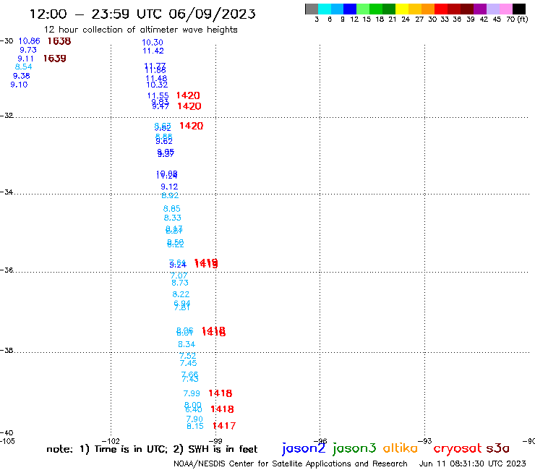Select the wave height value 7.07

click(179, 275)
